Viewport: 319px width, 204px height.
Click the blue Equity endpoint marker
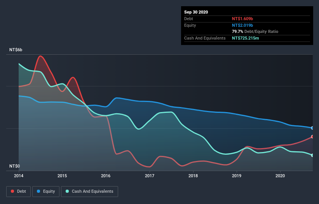(x=312, y=128)
